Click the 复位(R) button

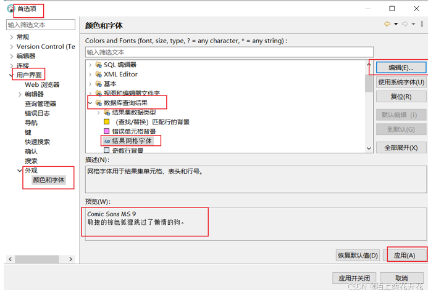401,96
